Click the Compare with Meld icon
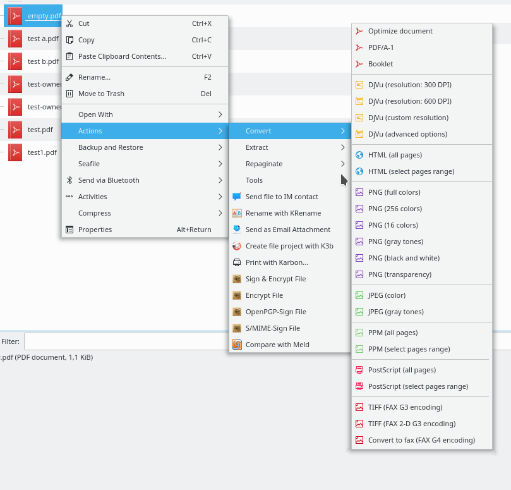 [x=237, y=345]
